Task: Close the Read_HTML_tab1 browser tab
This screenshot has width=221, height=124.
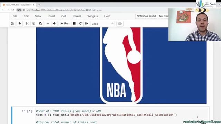Action: 34,5
